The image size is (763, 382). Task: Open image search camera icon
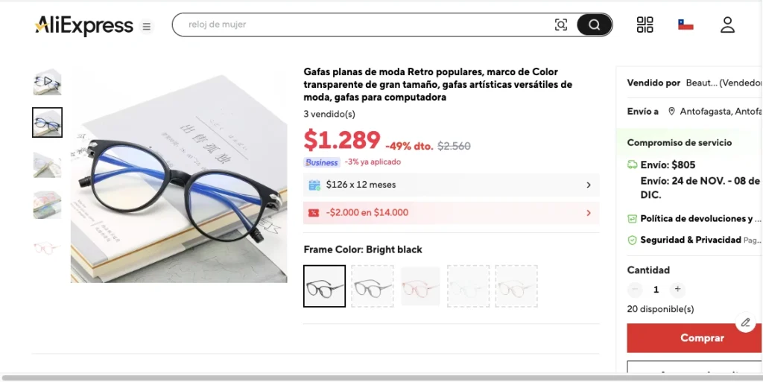coord(561,25)
